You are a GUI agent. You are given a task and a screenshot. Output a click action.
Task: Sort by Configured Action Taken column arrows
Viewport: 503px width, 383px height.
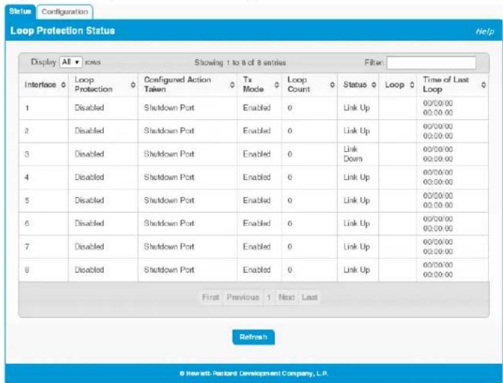point(233,85)
